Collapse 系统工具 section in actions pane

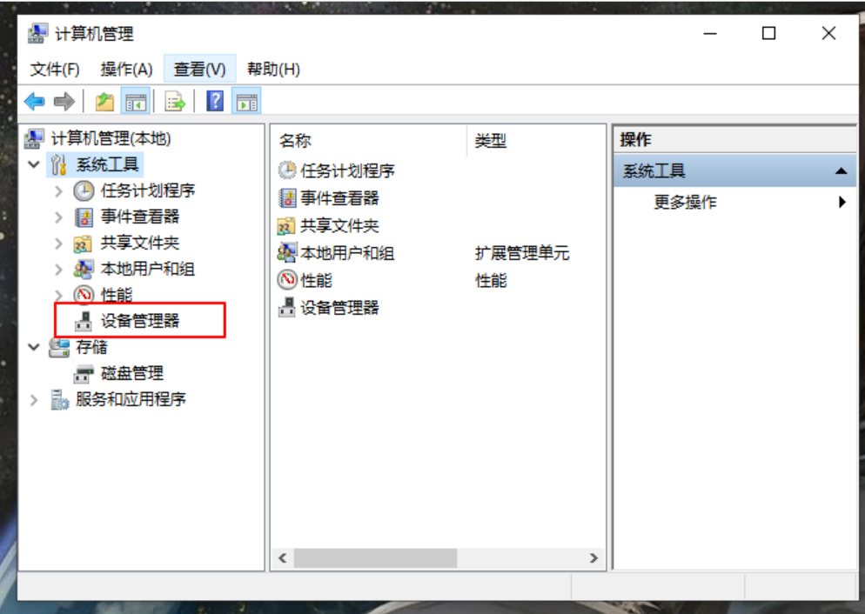[841, 170]
